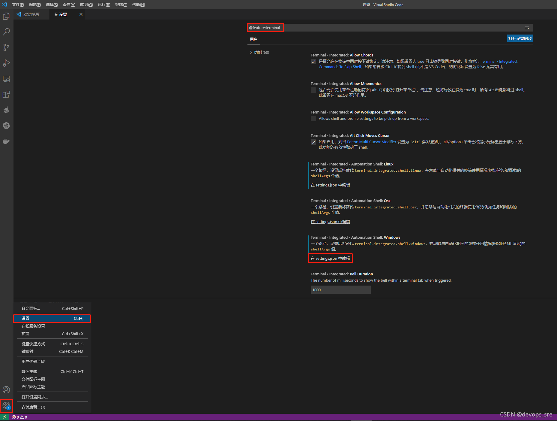Screen dimensions: 557x421
Task: Switch to the 欢迎使用 tab
Action: (x=31, y=14)
